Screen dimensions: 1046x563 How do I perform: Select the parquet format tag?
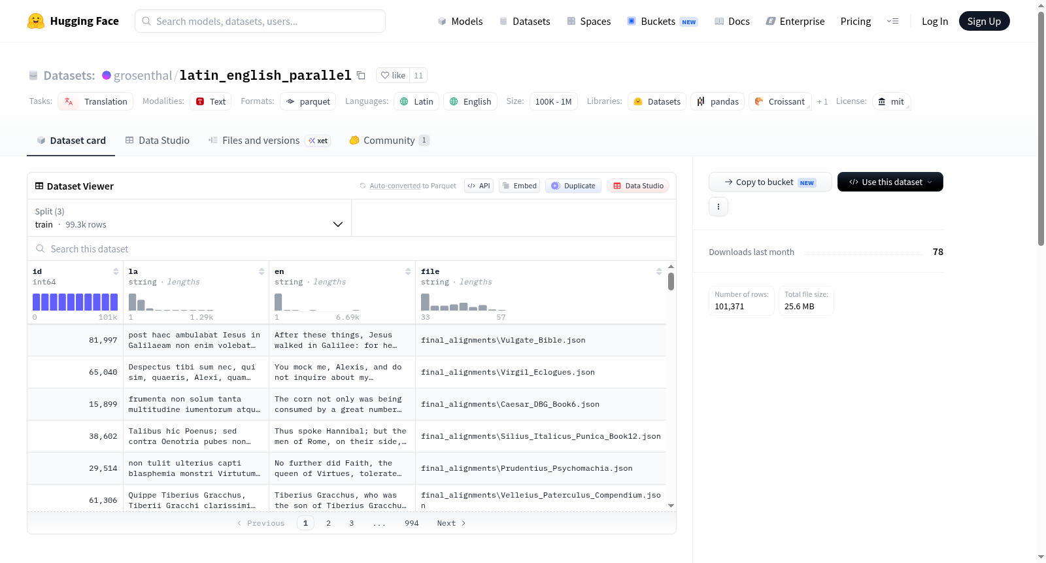point(308,101)
